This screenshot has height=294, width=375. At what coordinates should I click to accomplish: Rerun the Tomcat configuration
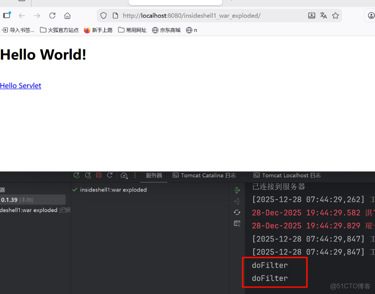click(x=76, y=175)
